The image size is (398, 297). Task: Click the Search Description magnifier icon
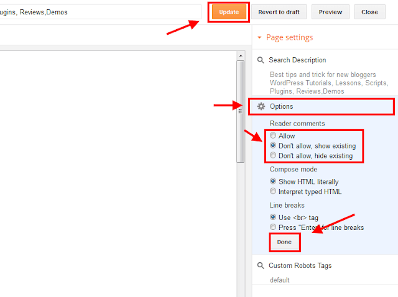click(261, 60)
